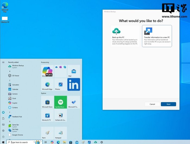Jump to the letter C app section header

pos(10,80)
